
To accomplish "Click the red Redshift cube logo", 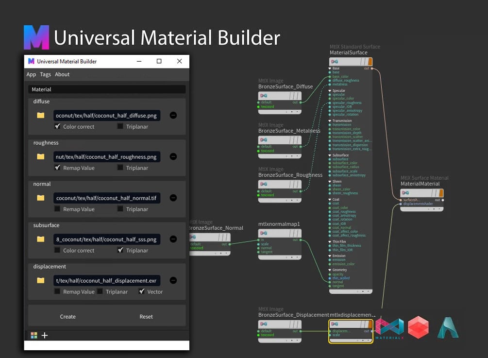I will coord(418,327).
